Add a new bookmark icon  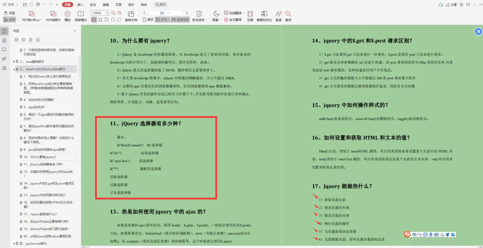[x=31, y=40]
